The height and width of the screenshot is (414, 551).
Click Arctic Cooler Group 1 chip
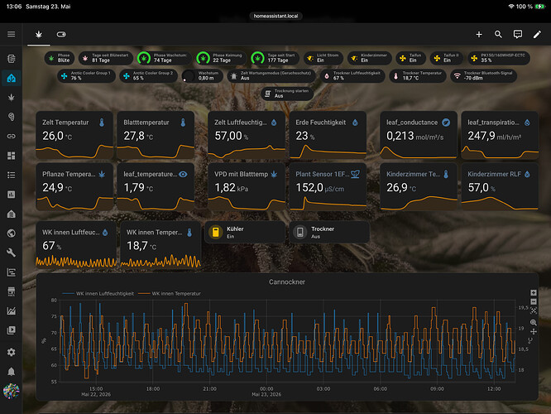tap(86, 75)
